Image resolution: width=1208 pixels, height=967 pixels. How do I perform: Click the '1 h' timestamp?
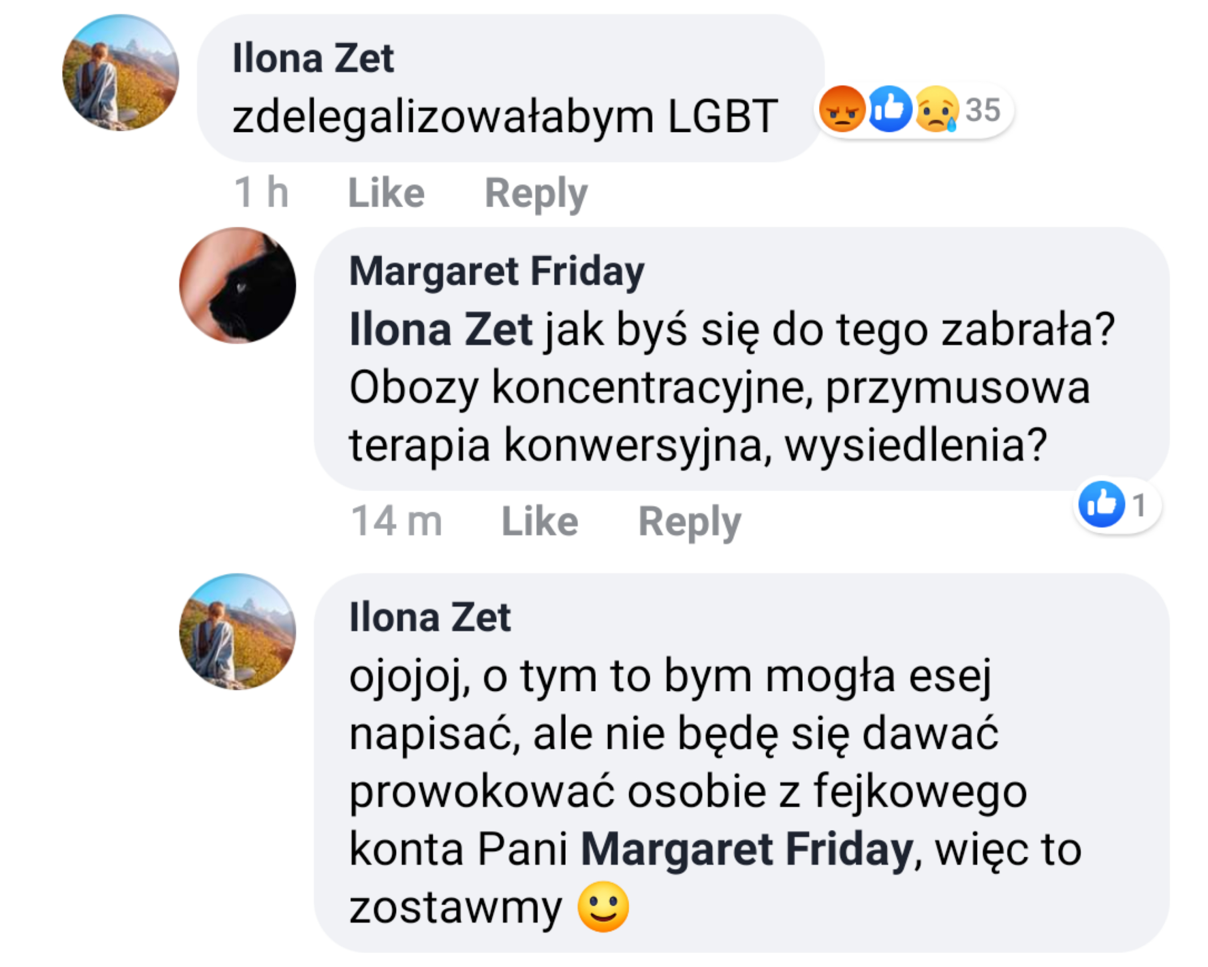click(261, 193)
